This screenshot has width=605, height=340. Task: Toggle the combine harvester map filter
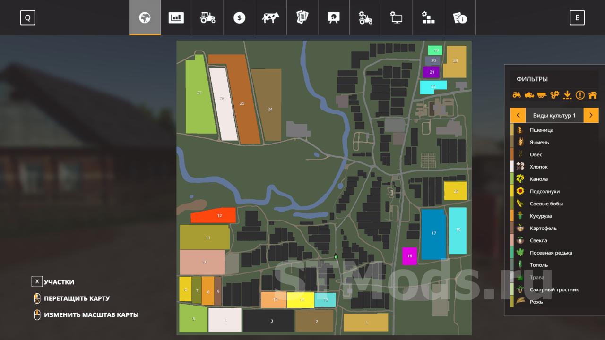(x=529, y=95)
